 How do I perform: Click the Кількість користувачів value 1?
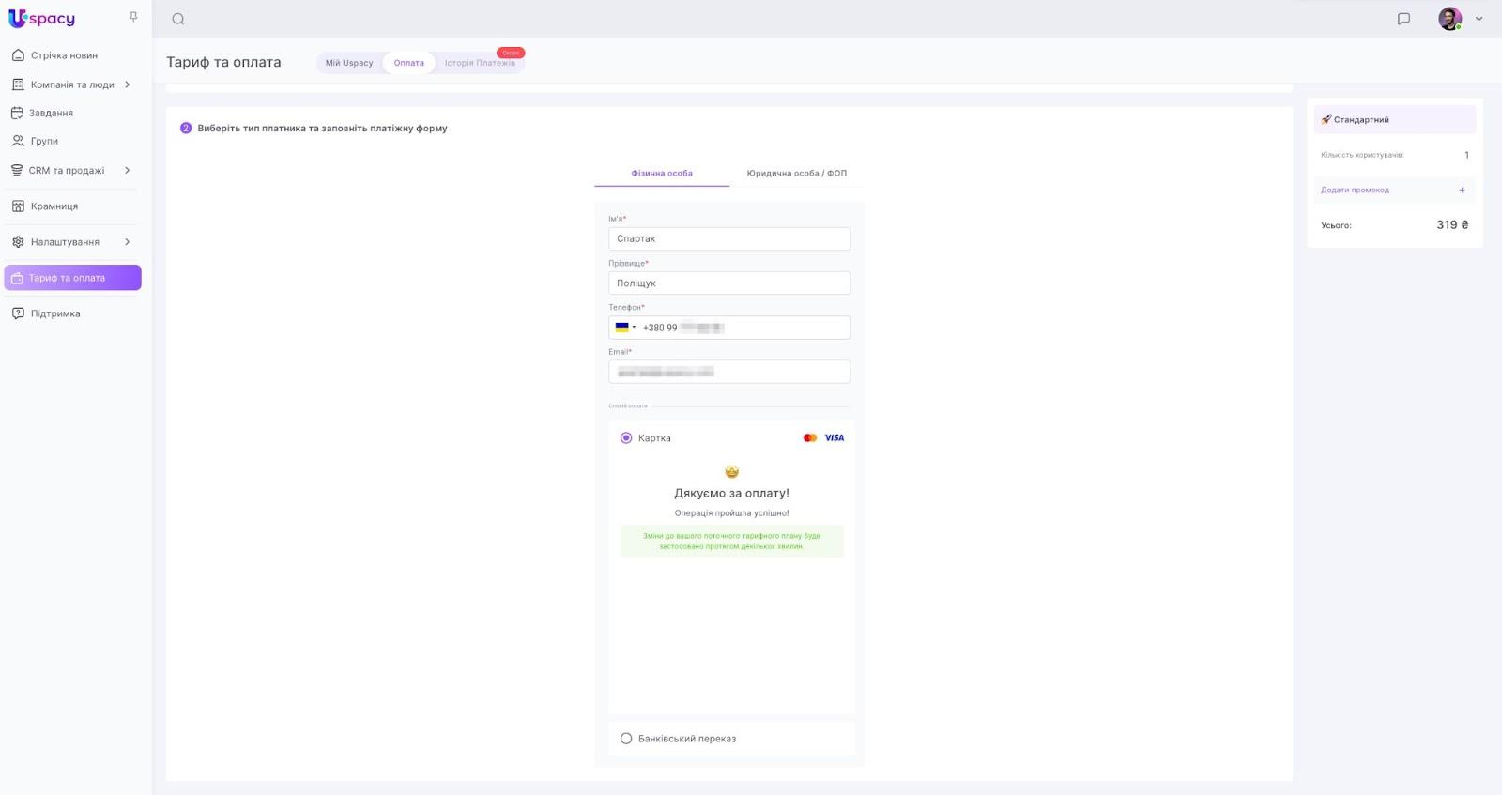pos(1466,155)
